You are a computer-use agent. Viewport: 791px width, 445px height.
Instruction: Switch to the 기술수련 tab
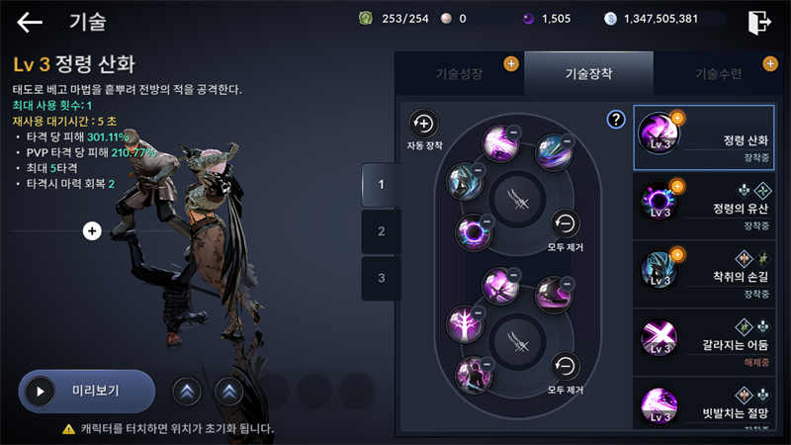[x=719, y=73]
